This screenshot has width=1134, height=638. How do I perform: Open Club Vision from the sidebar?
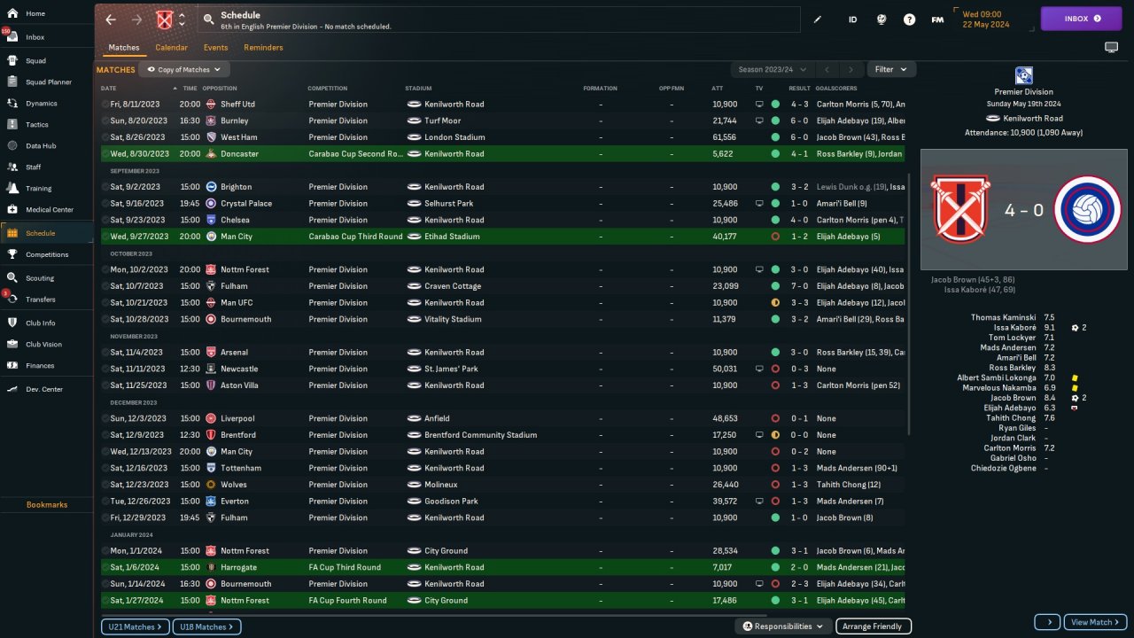pos(46,345)
